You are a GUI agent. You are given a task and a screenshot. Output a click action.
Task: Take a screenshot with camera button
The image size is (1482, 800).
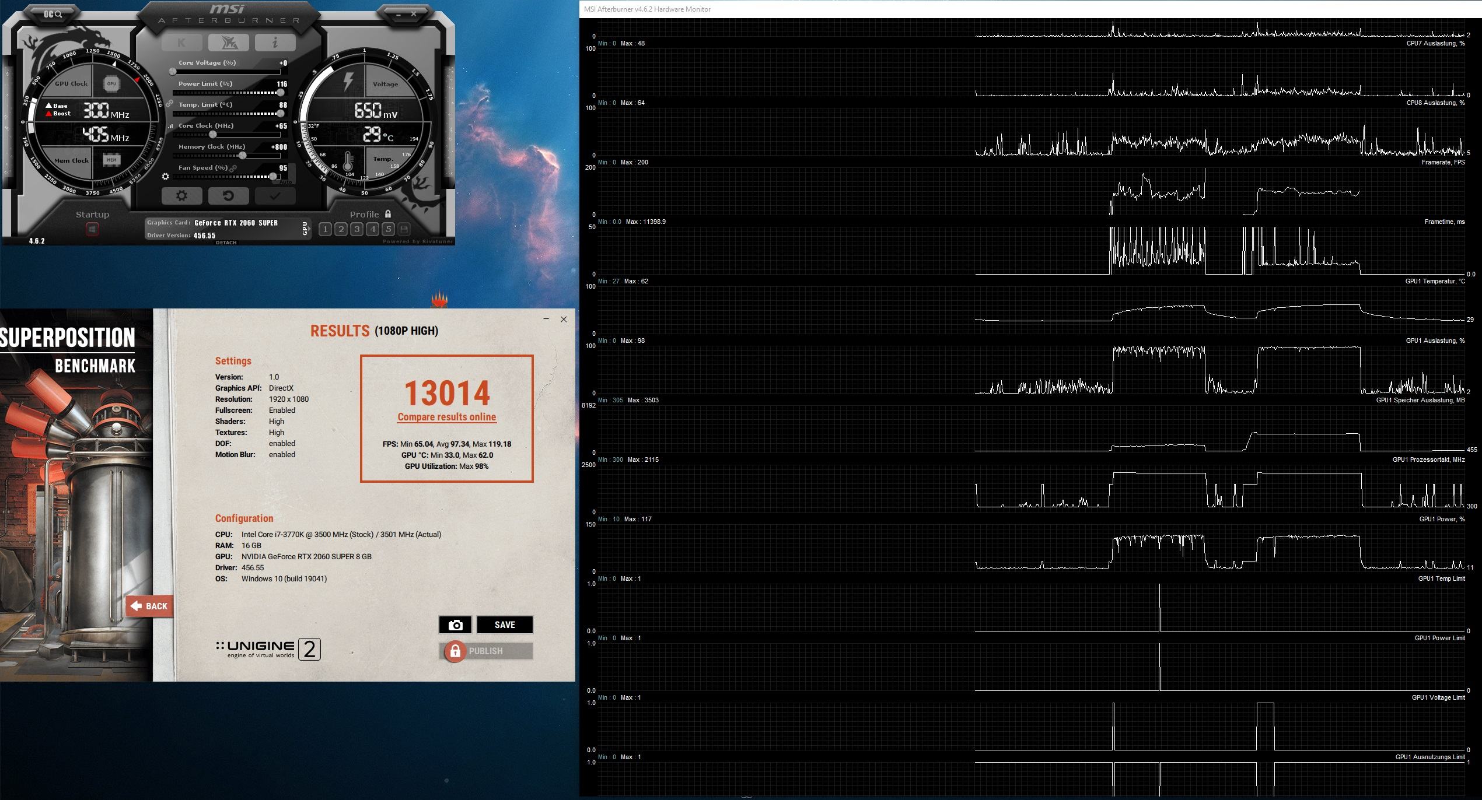[455, 625]
